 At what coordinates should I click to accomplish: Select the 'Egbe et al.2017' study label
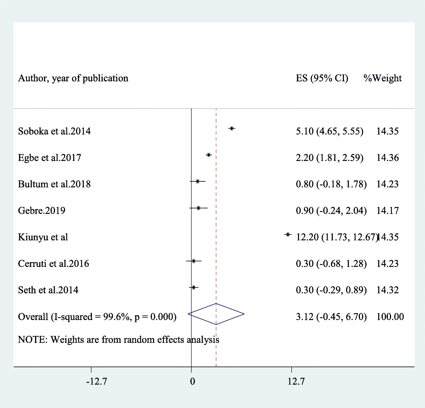(x=49, y=158)
